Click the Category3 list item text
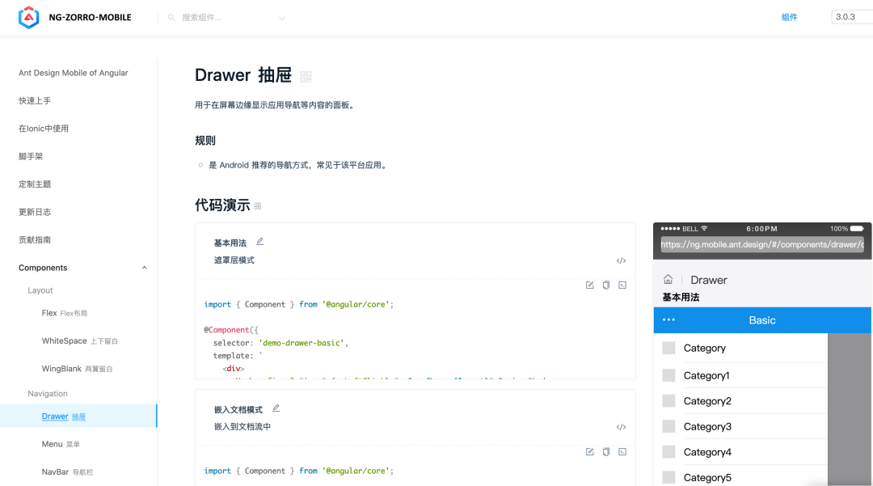Viewport: 873px width, 486px height. coord(707,427)
